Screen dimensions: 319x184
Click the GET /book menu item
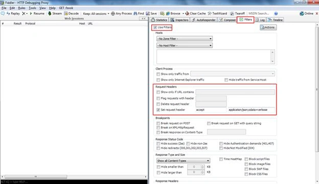[66, 8]
